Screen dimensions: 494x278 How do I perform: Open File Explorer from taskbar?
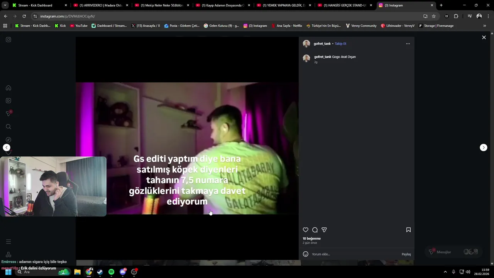[77, 272]
